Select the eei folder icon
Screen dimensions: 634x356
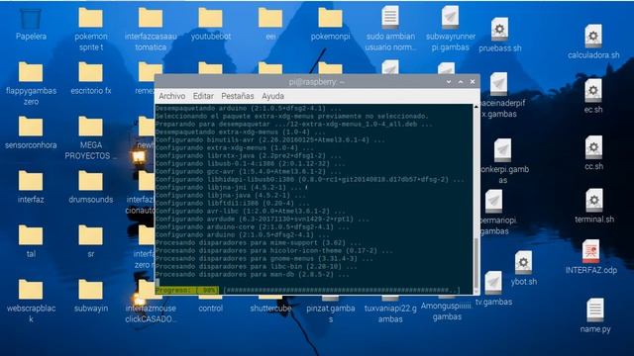[270, 18]
